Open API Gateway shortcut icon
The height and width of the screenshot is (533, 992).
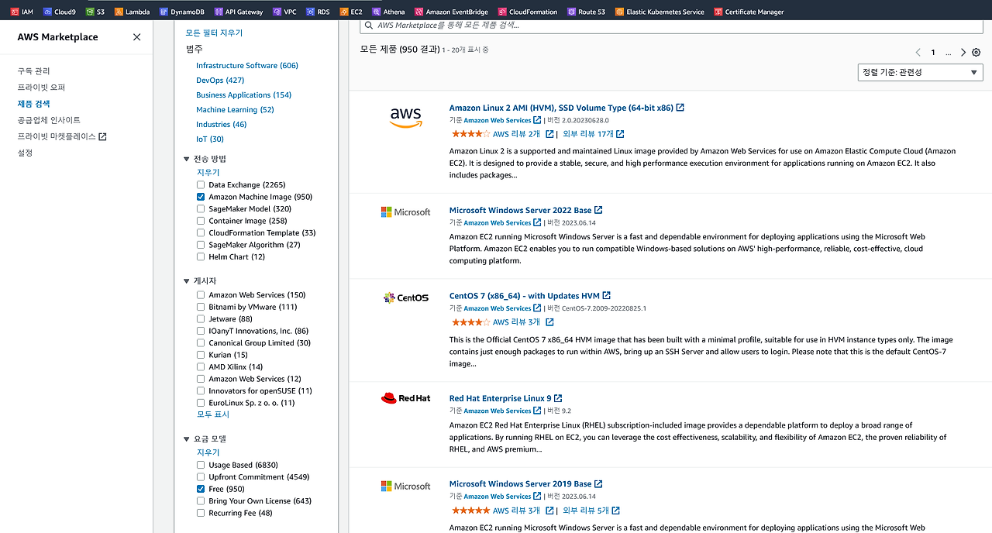click(x=219, y=12)
